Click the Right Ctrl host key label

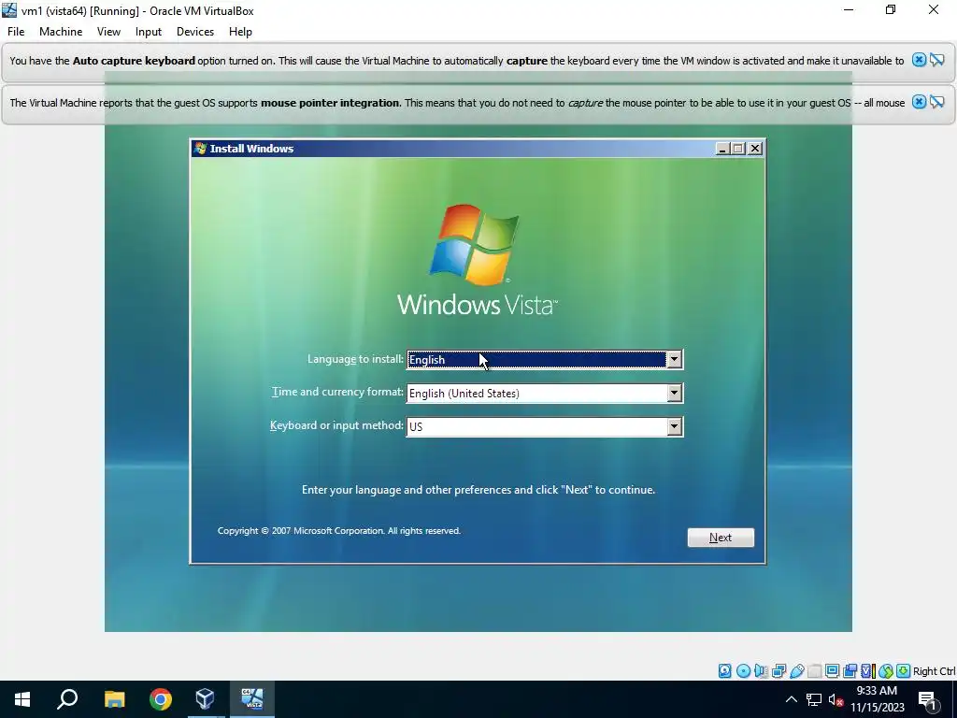pyautogui.click(x=934, y=671)
